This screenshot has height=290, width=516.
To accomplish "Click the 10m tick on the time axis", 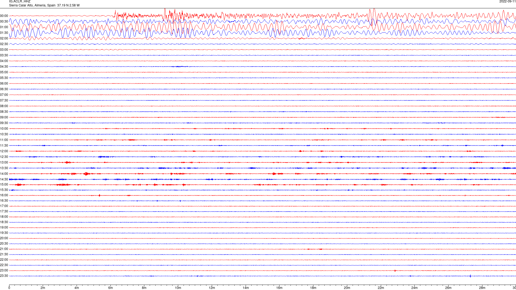I will 178,288.
